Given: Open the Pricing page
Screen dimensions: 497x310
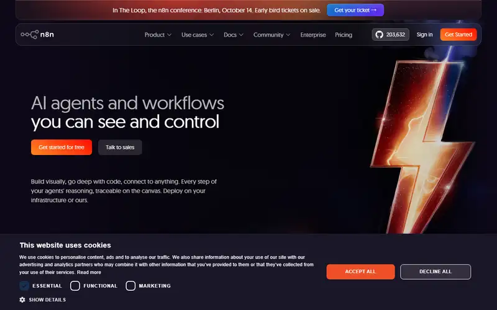Looking at the screenshot, I should pos(344,35).
